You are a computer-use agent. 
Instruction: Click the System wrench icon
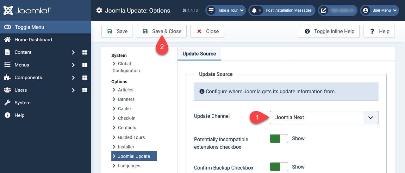[x=7, y=103]
